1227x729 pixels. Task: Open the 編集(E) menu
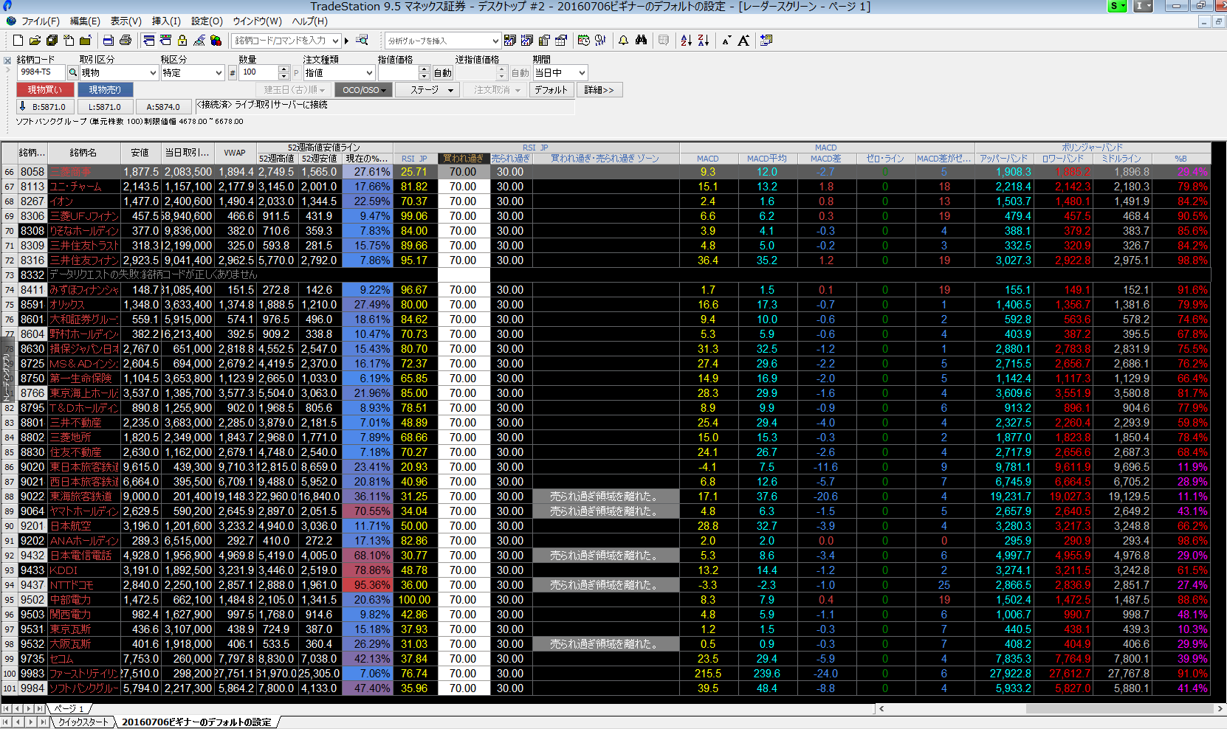[x=85, y=21]
